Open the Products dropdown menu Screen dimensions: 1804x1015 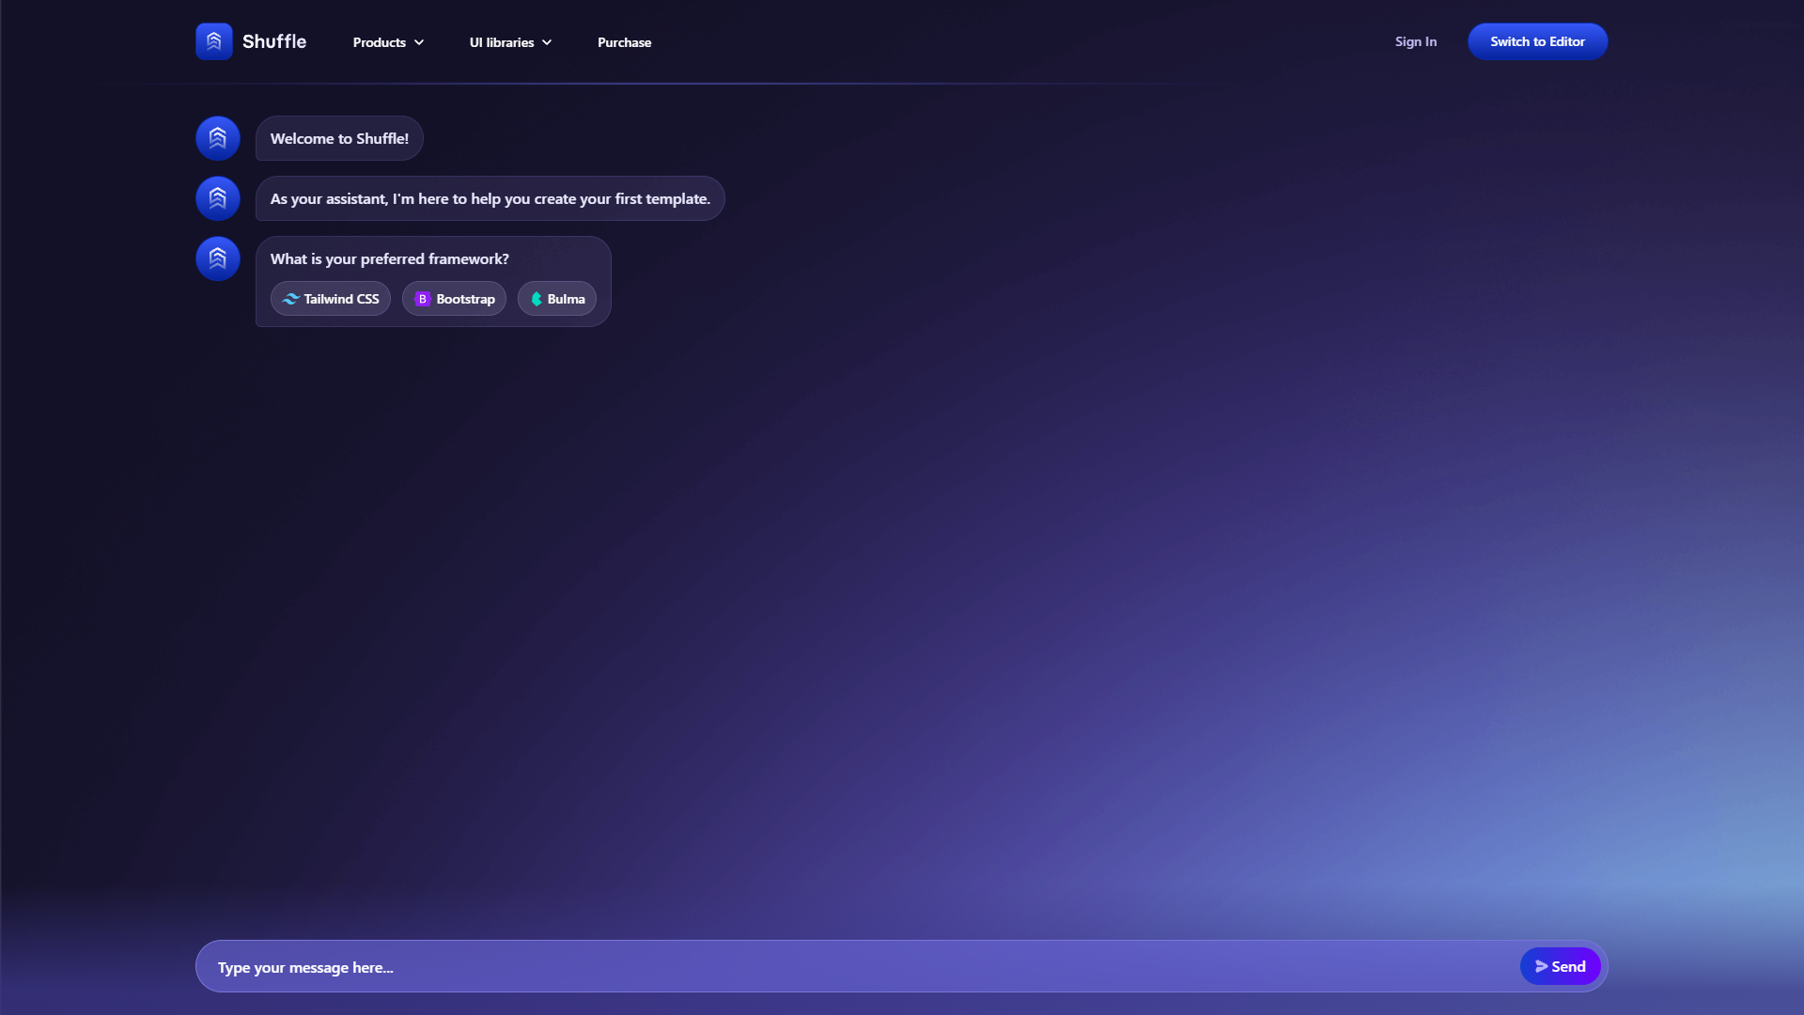[x=388, y=42]
